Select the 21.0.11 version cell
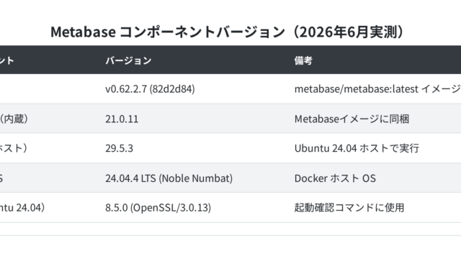 122,119
